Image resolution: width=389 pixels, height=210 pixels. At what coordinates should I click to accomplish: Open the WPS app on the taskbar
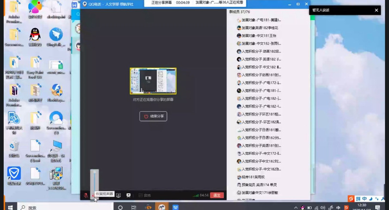click(x=175, y=207)
